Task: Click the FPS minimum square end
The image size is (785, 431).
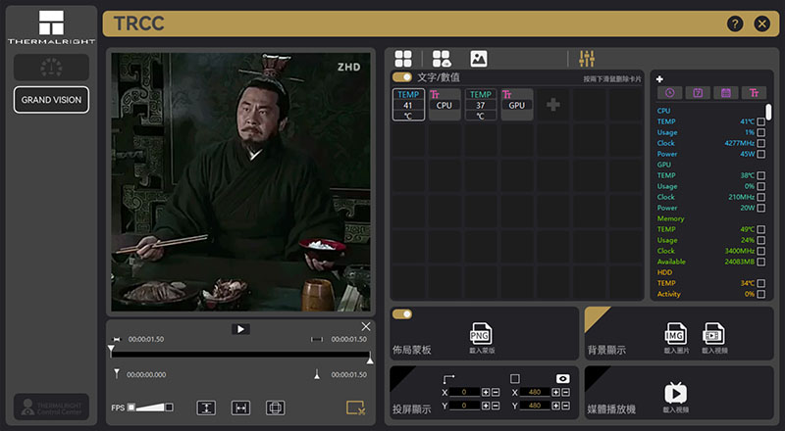Action: pyautogui.click(x=131, y=407)
